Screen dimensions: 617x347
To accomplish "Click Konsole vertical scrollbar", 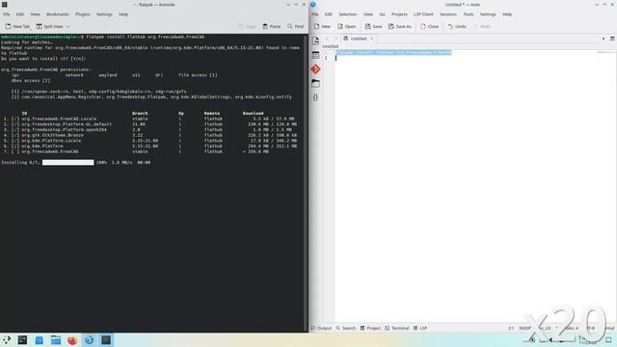I will click(x=307, y=183).
